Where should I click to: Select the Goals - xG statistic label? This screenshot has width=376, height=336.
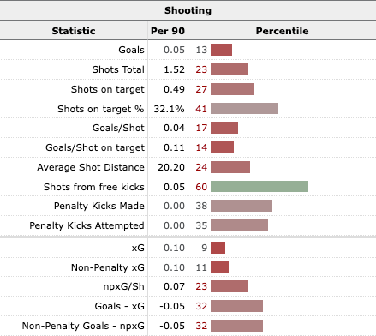point(119,306)
